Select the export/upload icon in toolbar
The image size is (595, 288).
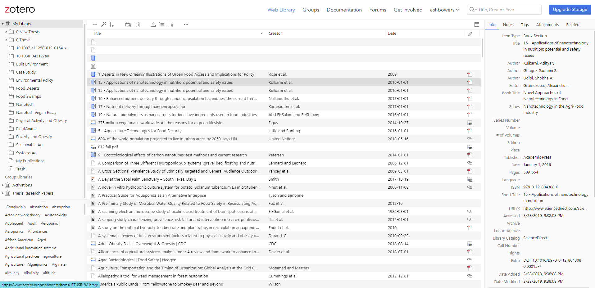click(153, 24)
